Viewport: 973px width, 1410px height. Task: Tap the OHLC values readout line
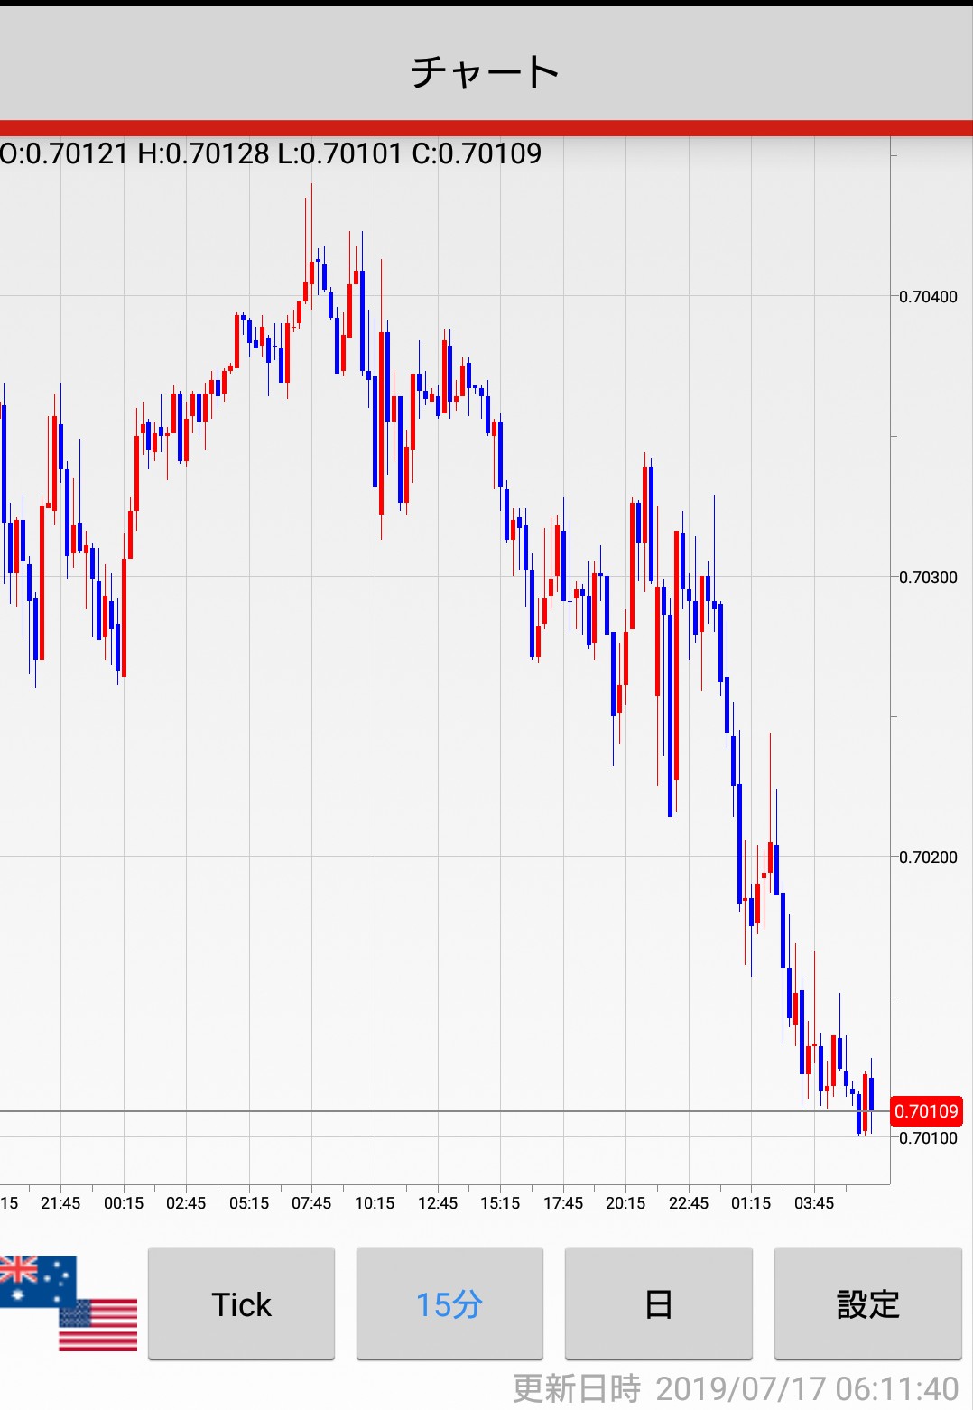coord(271,153)
